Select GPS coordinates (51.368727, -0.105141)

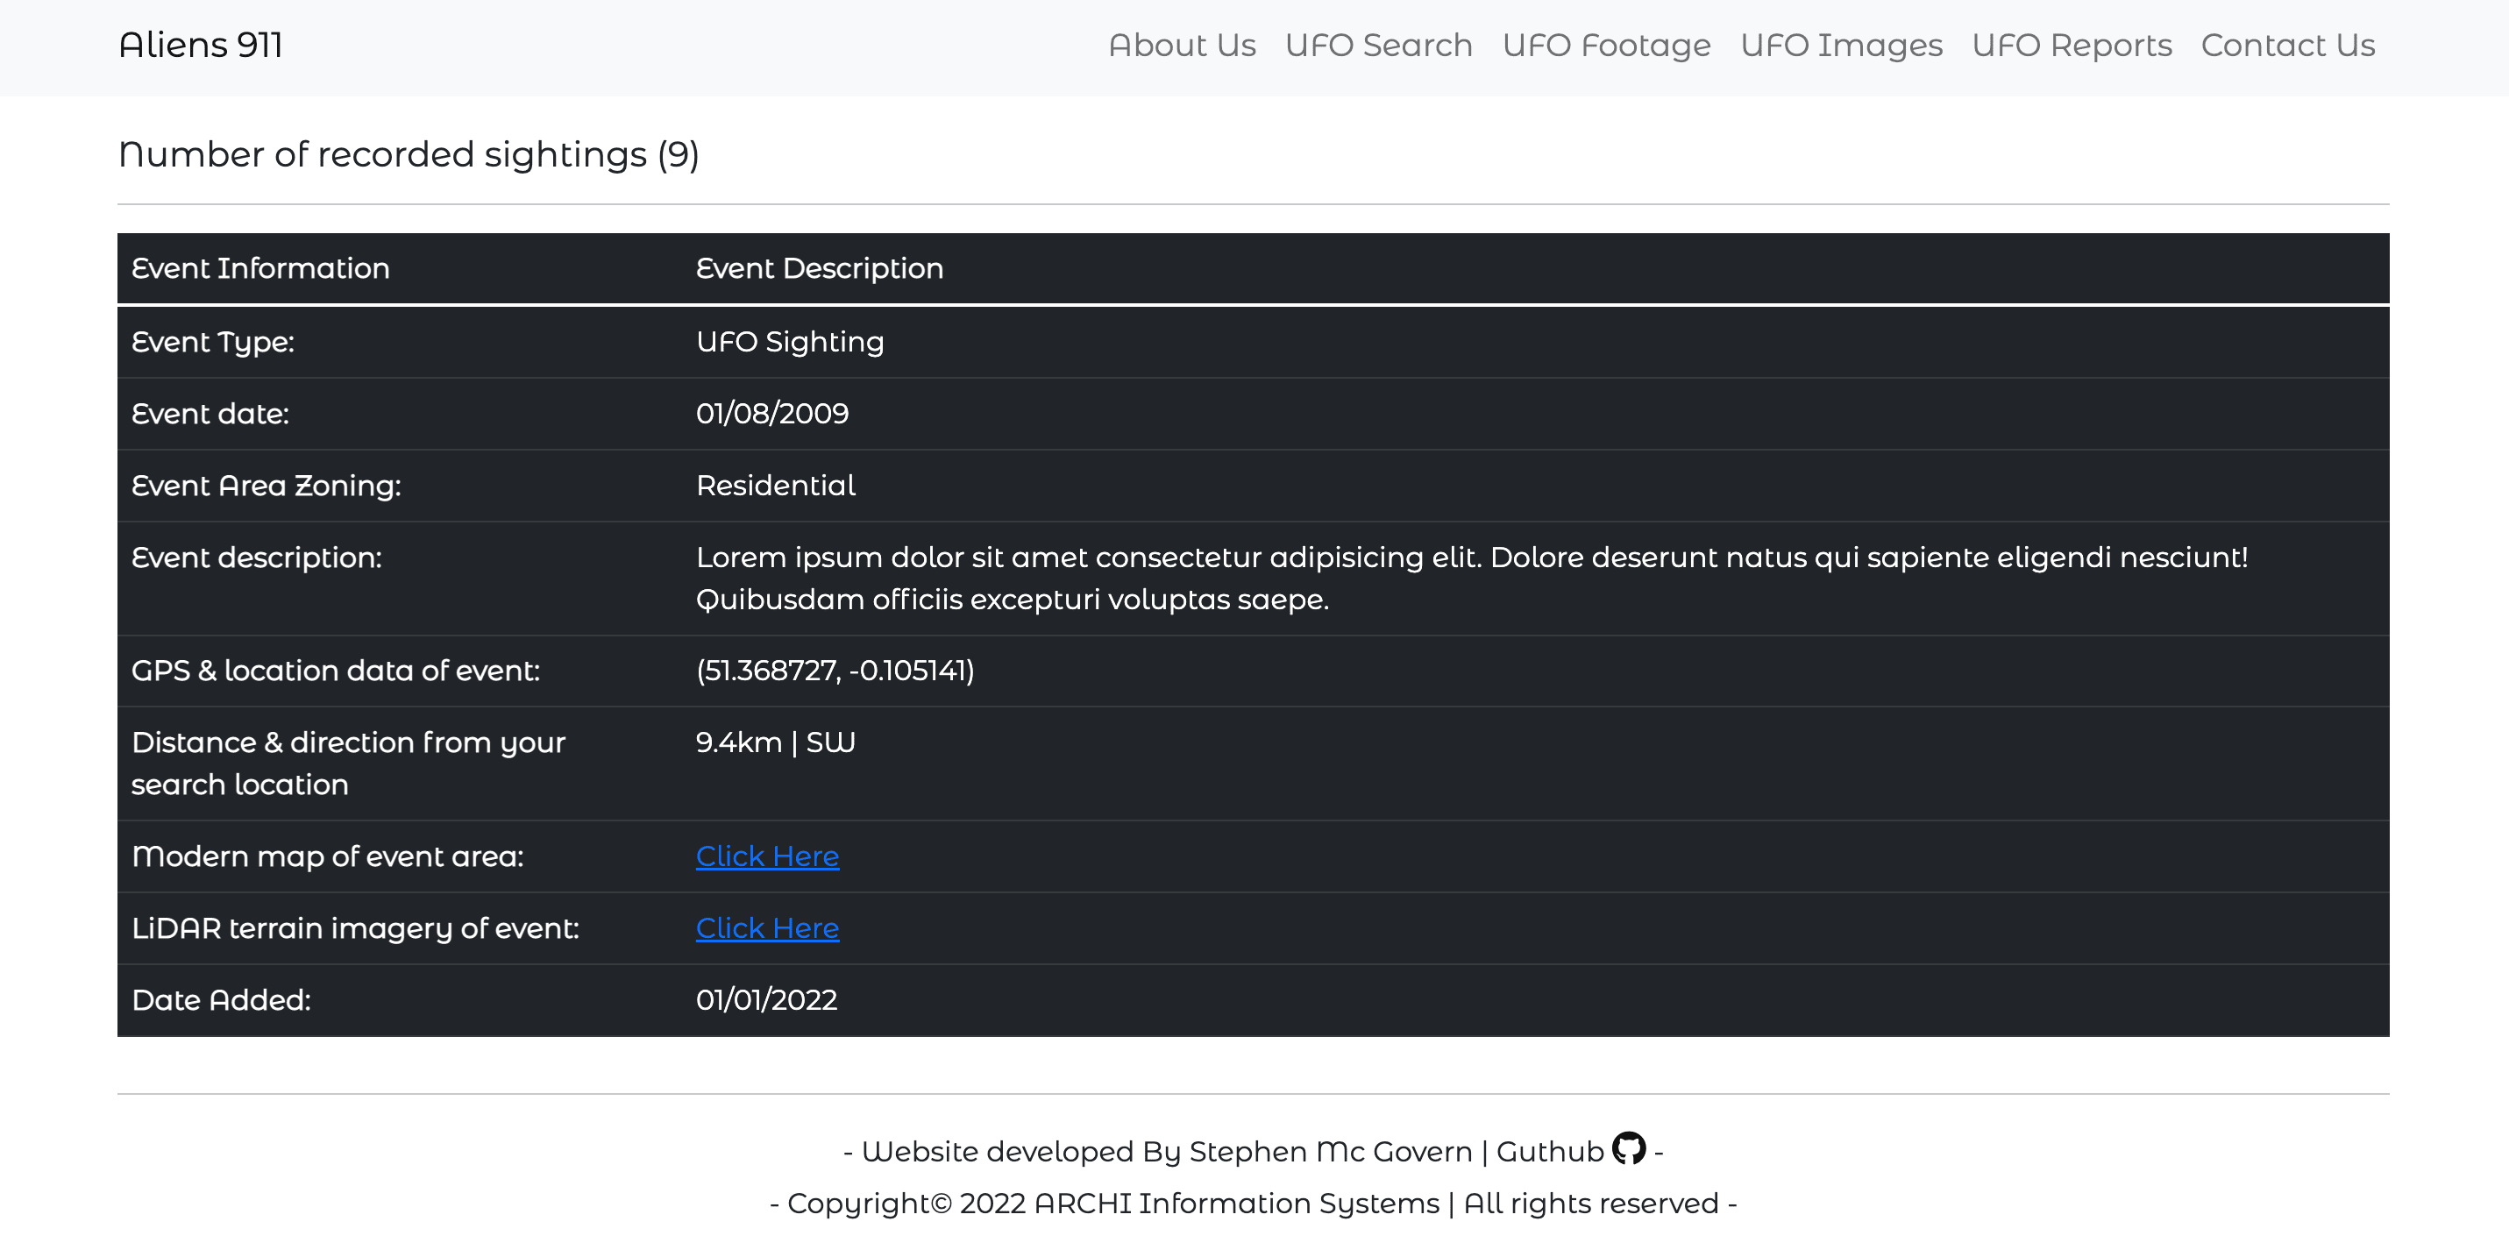(835, 671)
